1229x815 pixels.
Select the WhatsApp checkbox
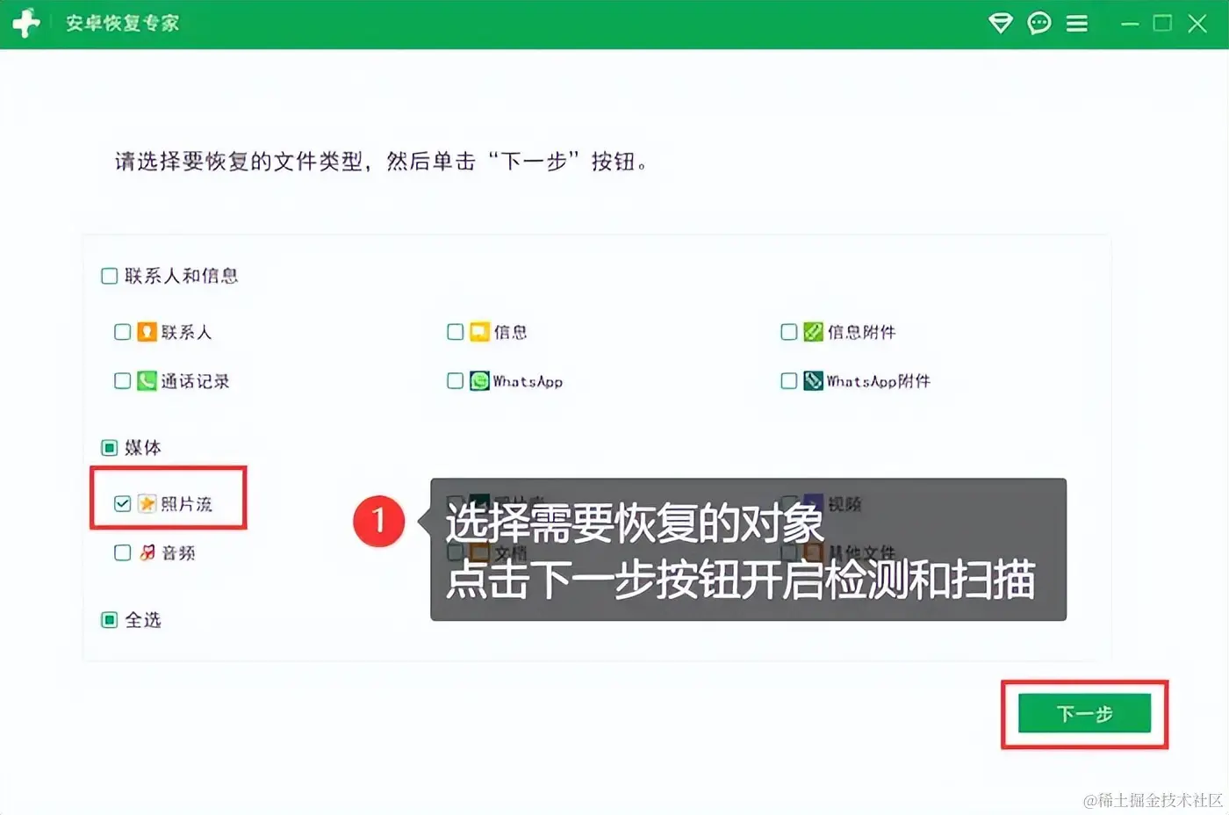(455, 381)
